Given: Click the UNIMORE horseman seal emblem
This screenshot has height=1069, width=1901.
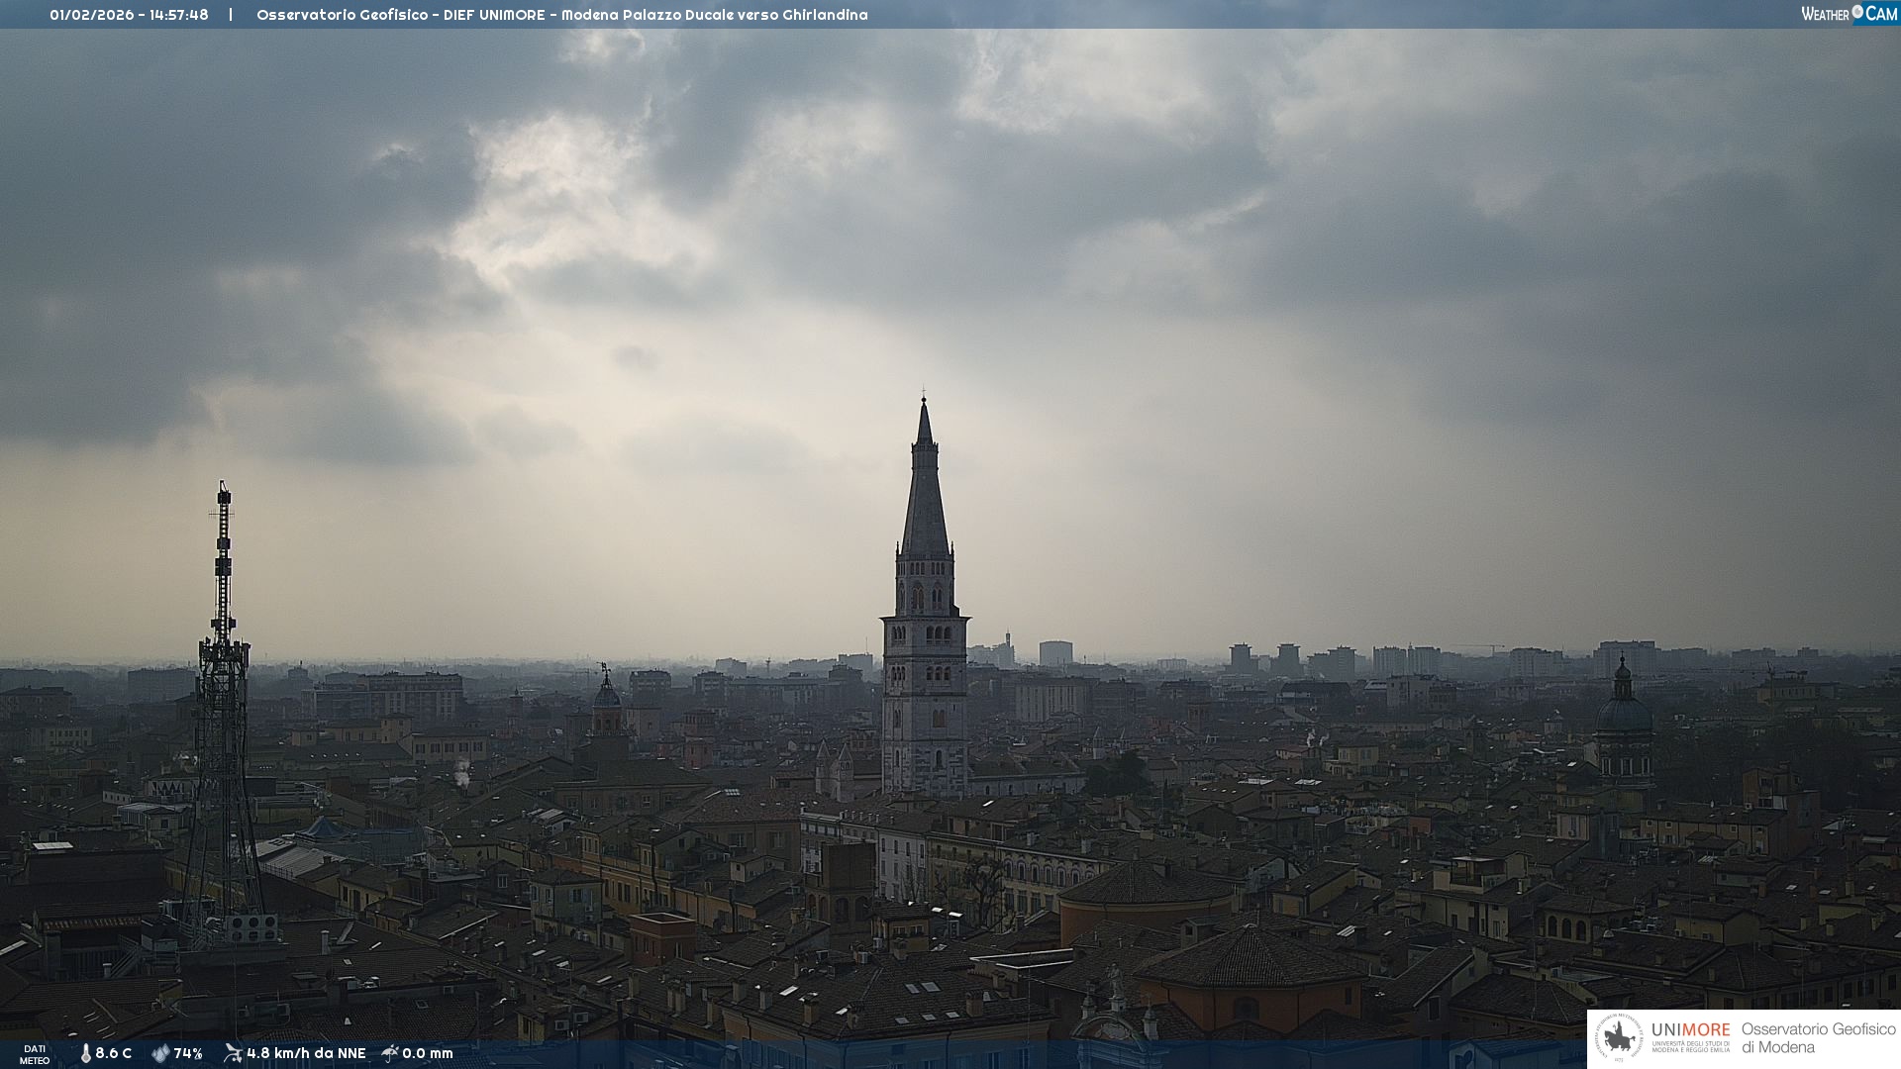Looking at the screenshot, I should [1620, 1038].
